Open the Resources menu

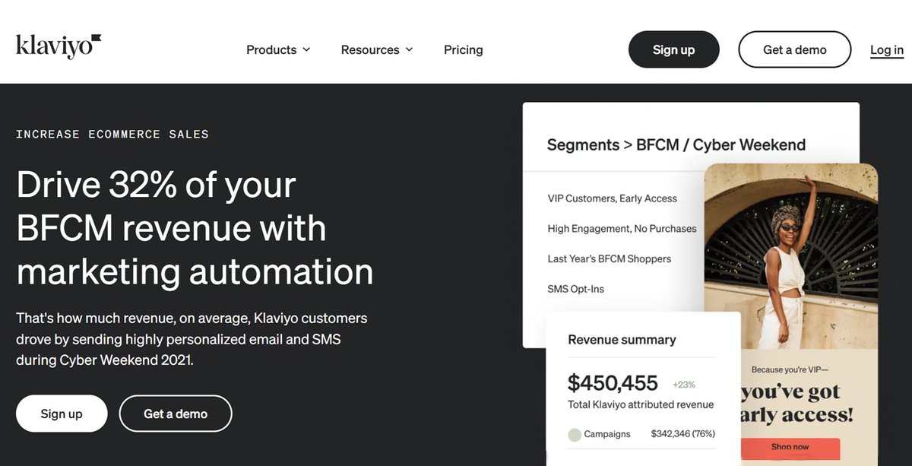tap(377, 50)
